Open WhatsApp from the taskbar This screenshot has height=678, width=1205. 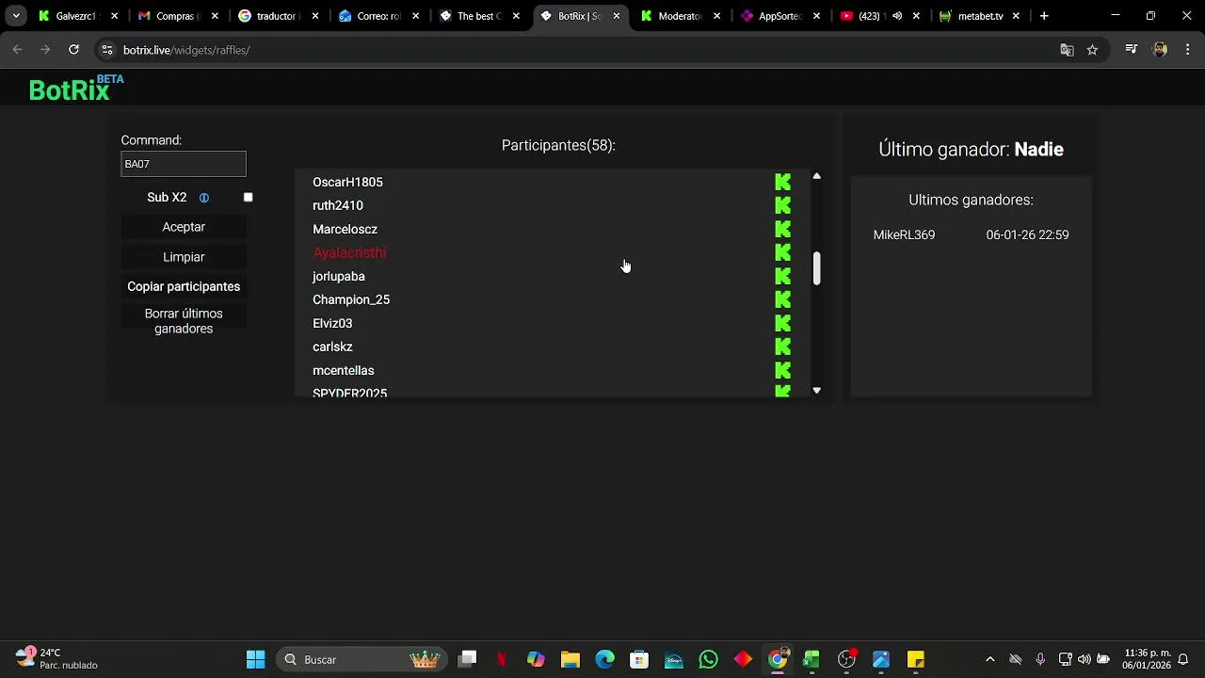[x=708, y=659]
